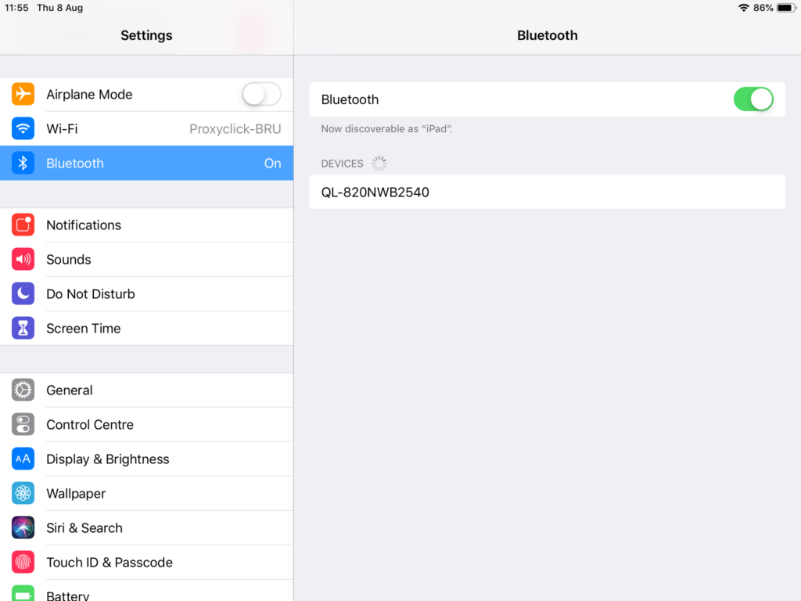Image resolution: width=801 pixels, height=601 pixels.
Task: Tap the Airplane Mode icon
Action: (23, 95)
